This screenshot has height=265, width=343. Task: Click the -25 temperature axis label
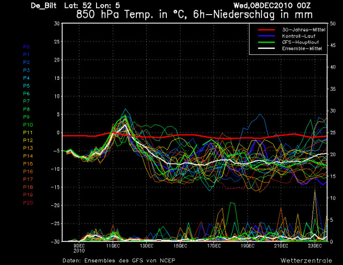pos(55,223)
